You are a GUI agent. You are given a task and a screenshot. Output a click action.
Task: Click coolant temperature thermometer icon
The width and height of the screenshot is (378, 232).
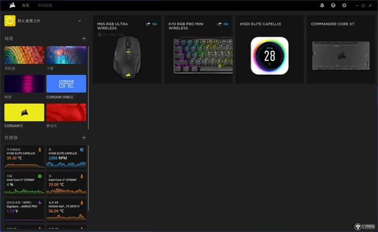click(x=40, y=149)
